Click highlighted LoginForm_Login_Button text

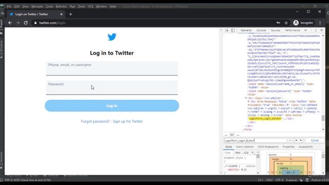265,119
